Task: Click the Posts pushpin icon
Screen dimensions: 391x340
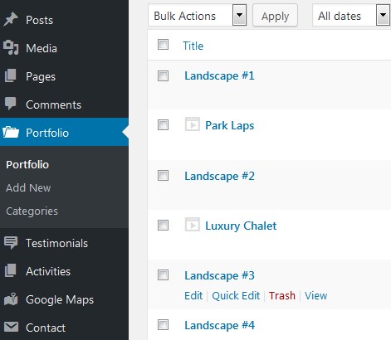Action: pyautogui.click(x=11, y=20)
